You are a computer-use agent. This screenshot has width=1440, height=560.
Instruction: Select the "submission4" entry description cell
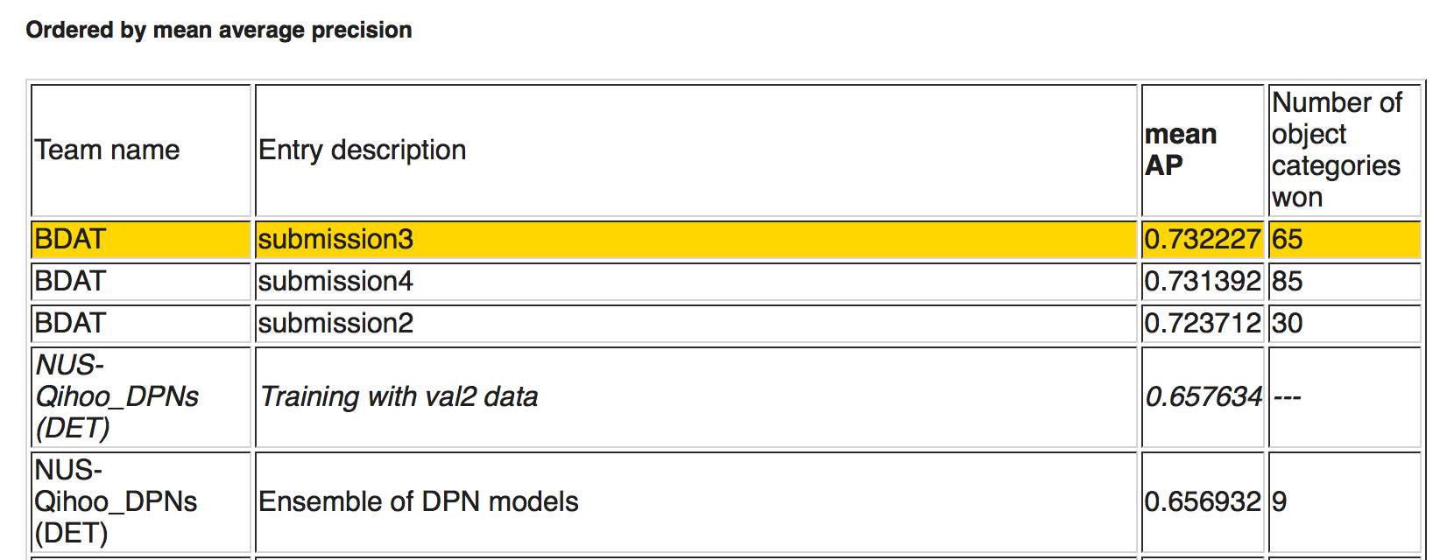(335, 282)
